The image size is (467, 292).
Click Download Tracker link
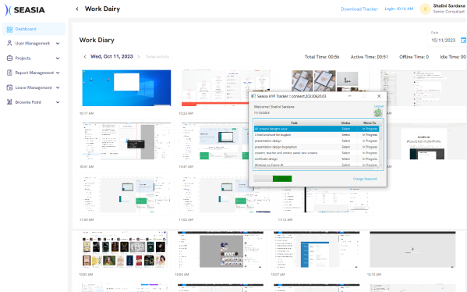coord(359,9)
